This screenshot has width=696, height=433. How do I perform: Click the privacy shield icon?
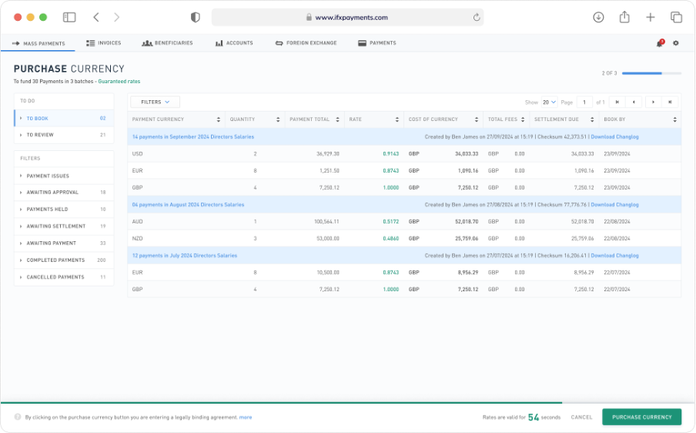[x=196, y=17]
